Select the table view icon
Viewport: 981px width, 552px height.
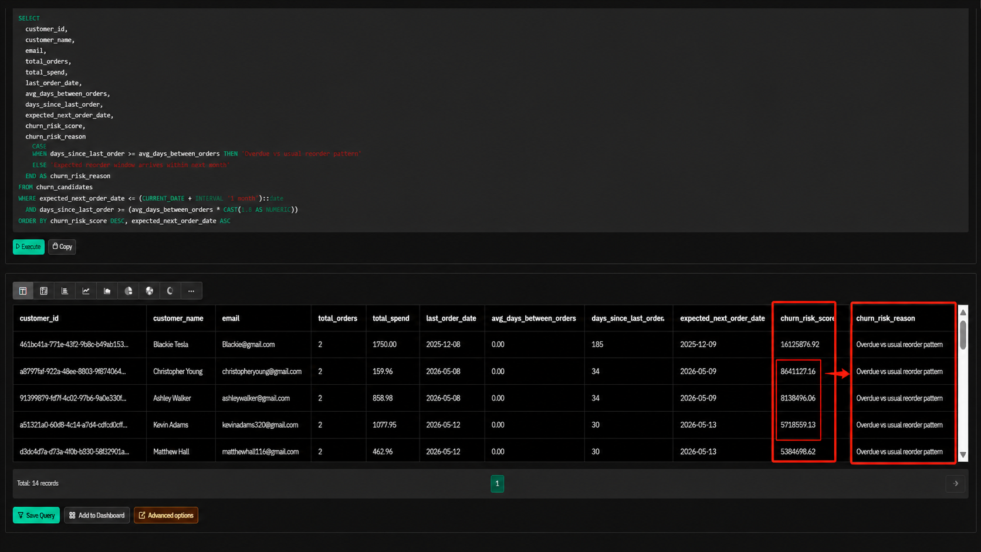click(23, 291)
